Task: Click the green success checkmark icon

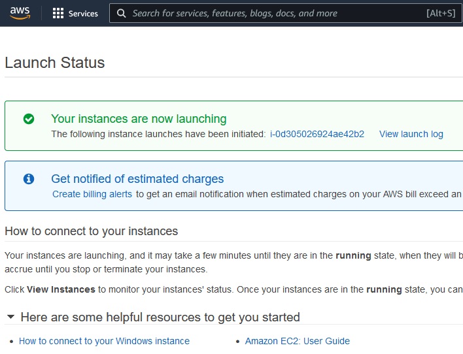Action: [29, 119]
